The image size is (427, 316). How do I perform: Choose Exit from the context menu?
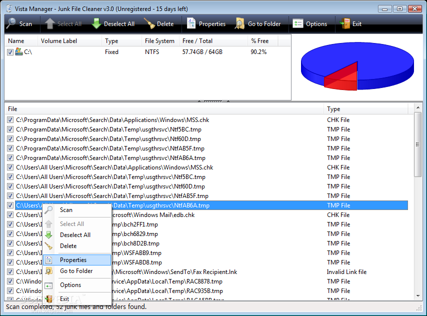(77, 299)
